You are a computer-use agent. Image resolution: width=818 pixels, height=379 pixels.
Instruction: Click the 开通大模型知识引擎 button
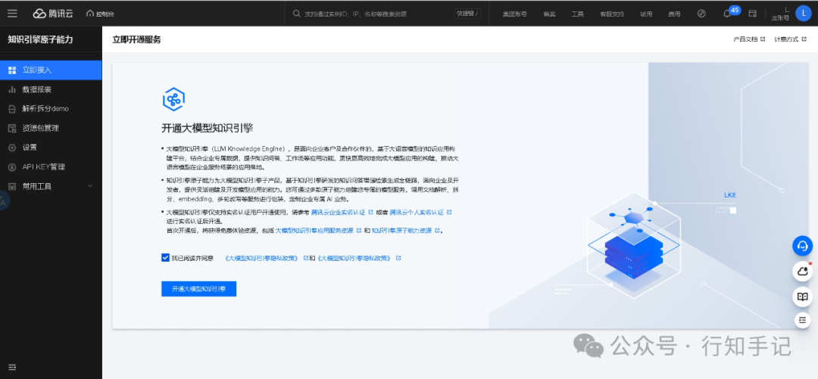[x=198, y=289]
